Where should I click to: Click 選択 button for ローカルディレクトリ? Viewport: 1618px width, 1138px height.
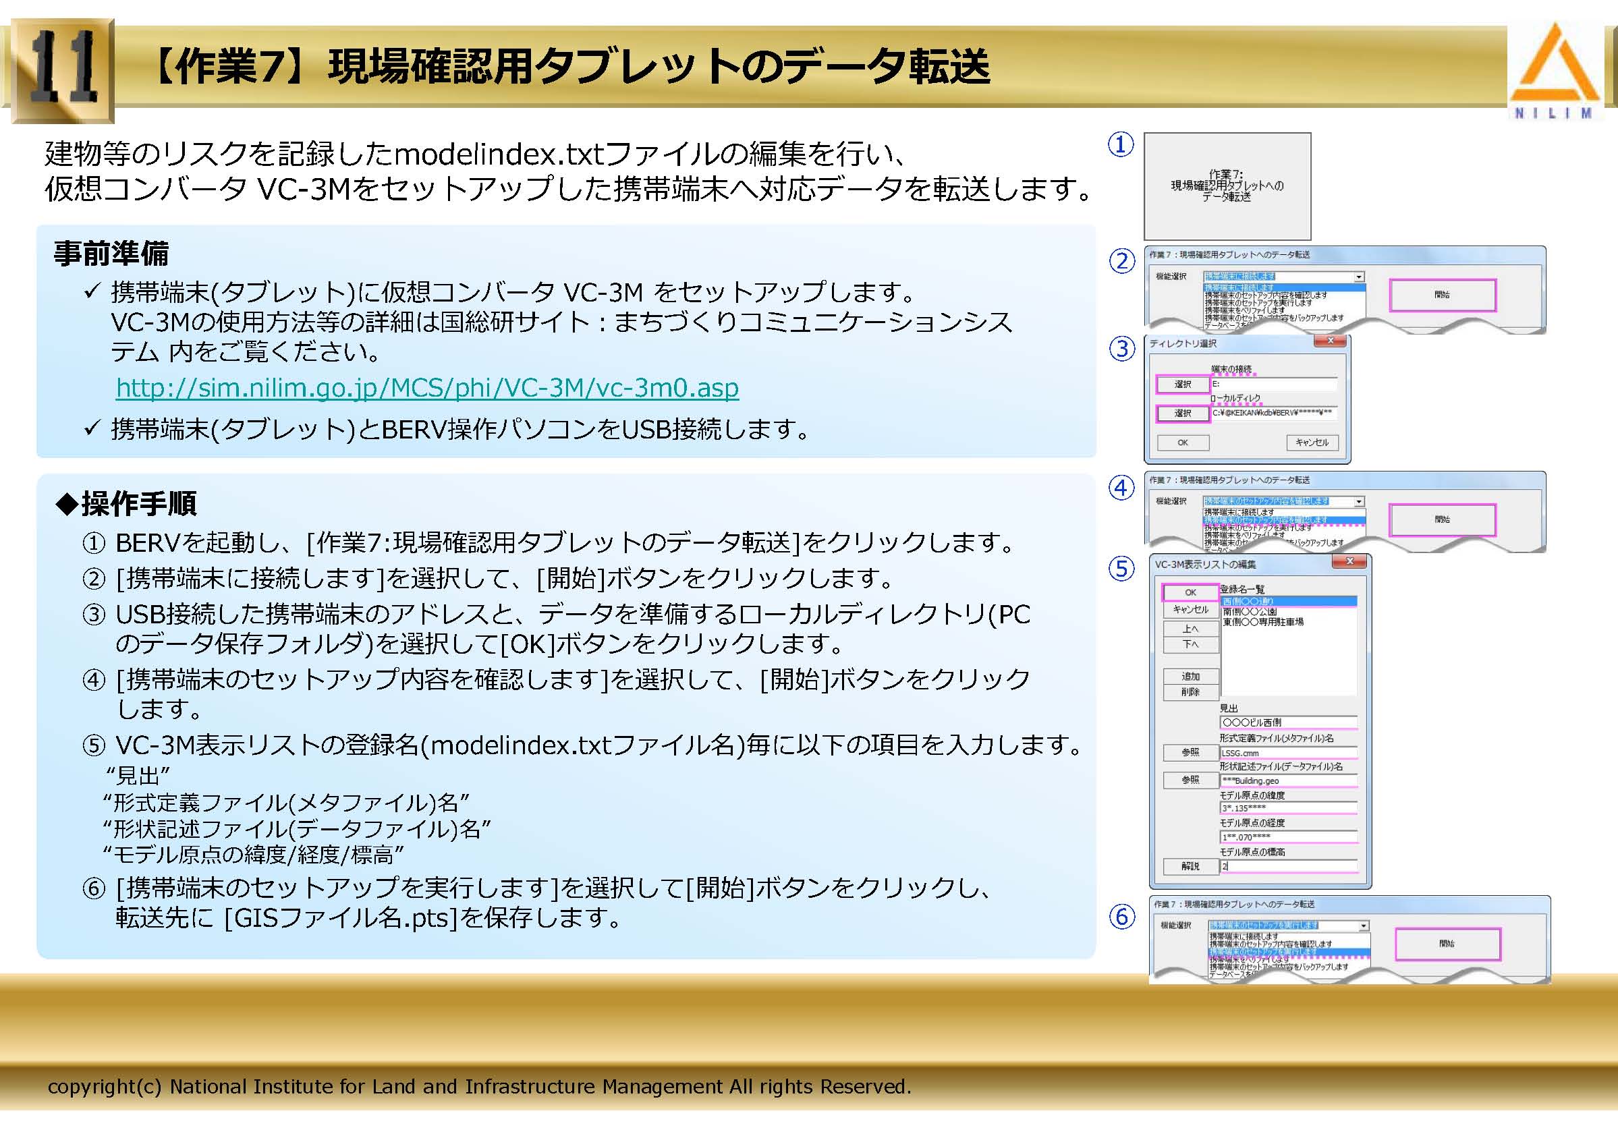pyautogui.click(x=1184, y=414)
